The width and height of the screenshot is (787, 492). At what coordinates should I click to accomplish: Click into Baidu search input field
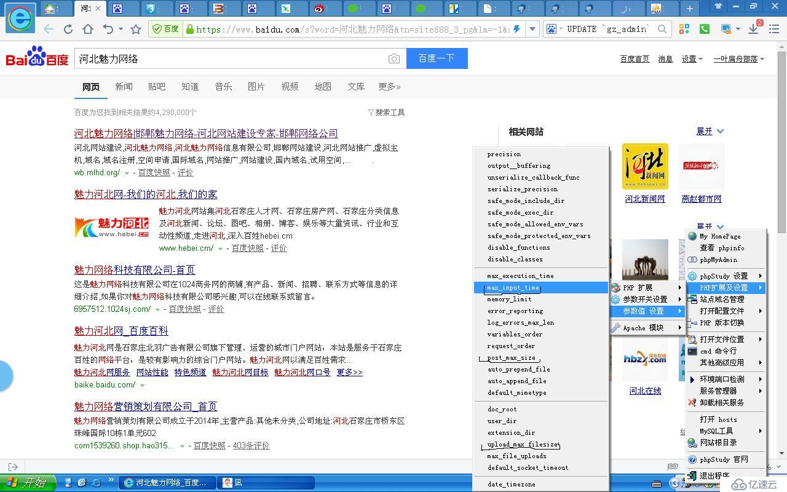(231, 59)
